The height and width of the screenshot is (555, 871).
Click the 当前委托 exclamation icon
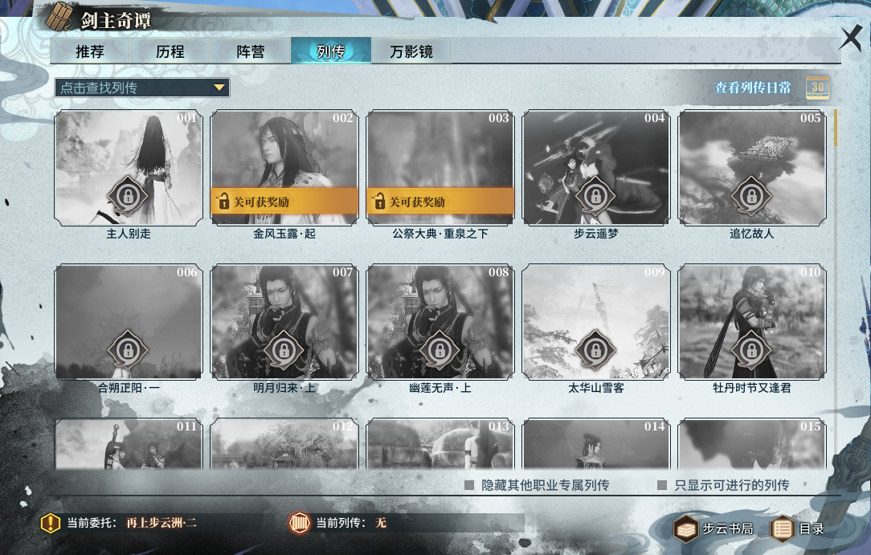51,523
